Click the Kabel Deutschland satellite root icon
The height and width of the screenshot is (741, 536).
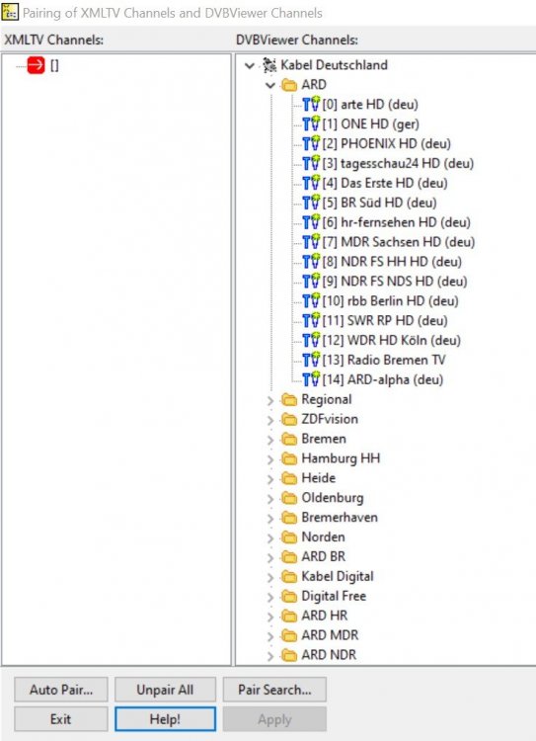tap(269, 65)
